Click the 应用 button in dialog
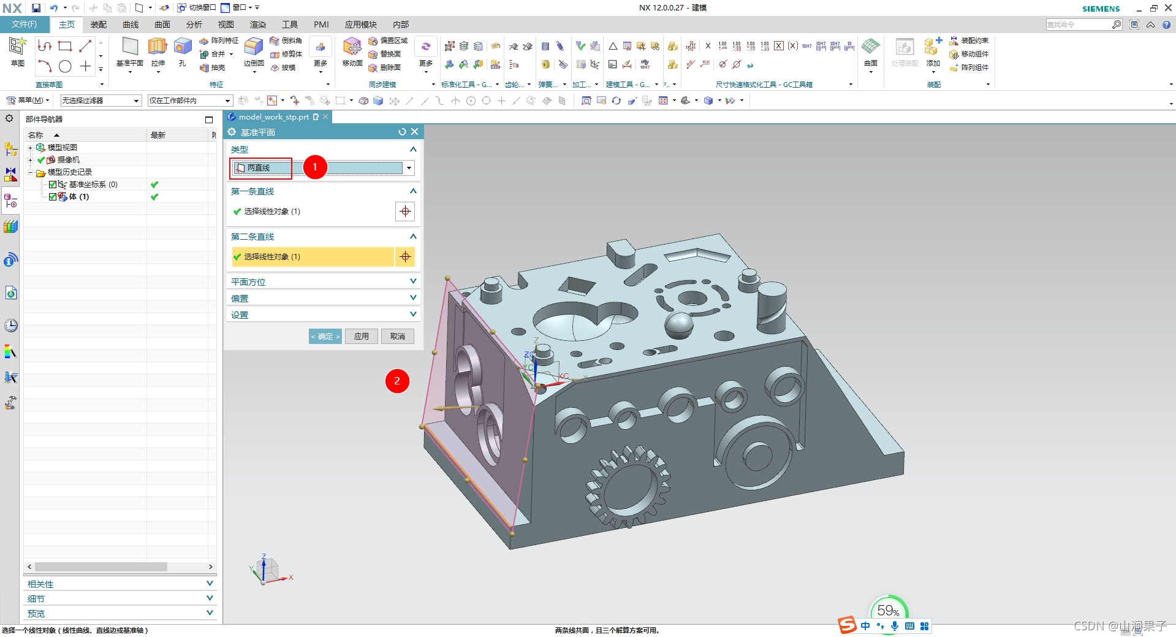This screenshot has width=1176, height=637. pos(362,336)
